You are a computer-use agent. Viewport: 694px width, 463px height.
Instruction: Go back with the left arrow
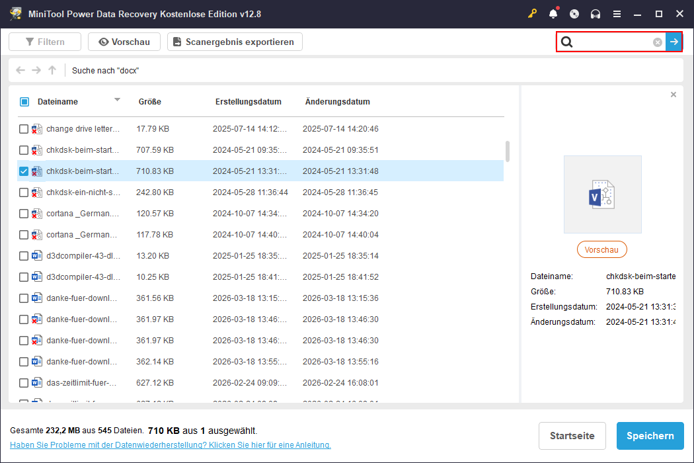[x=20, y=70]
